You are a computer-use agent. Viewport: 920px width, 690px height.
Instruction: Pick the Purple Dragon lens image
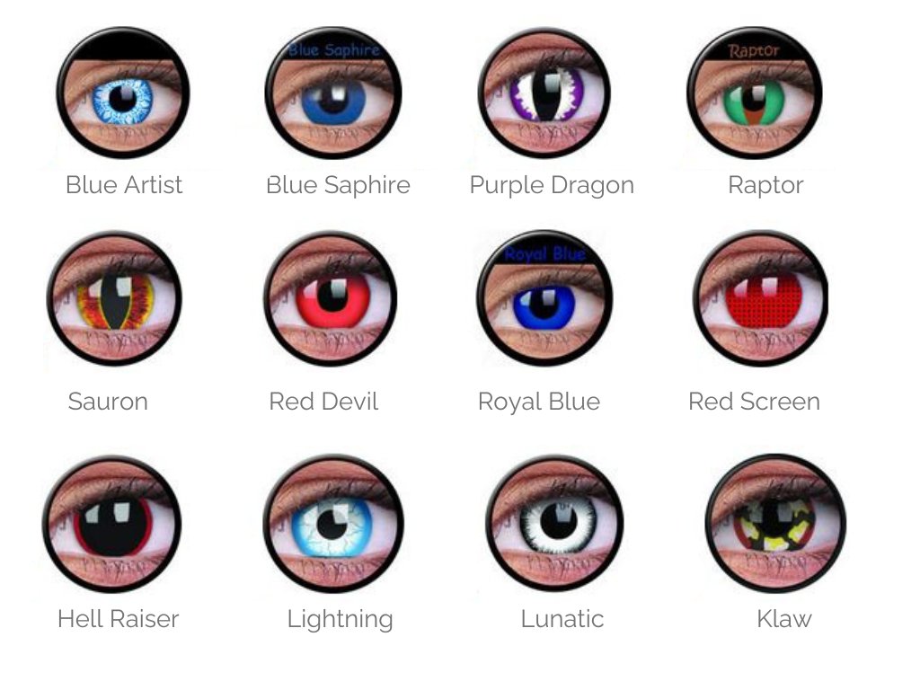(x=544, y=93)
